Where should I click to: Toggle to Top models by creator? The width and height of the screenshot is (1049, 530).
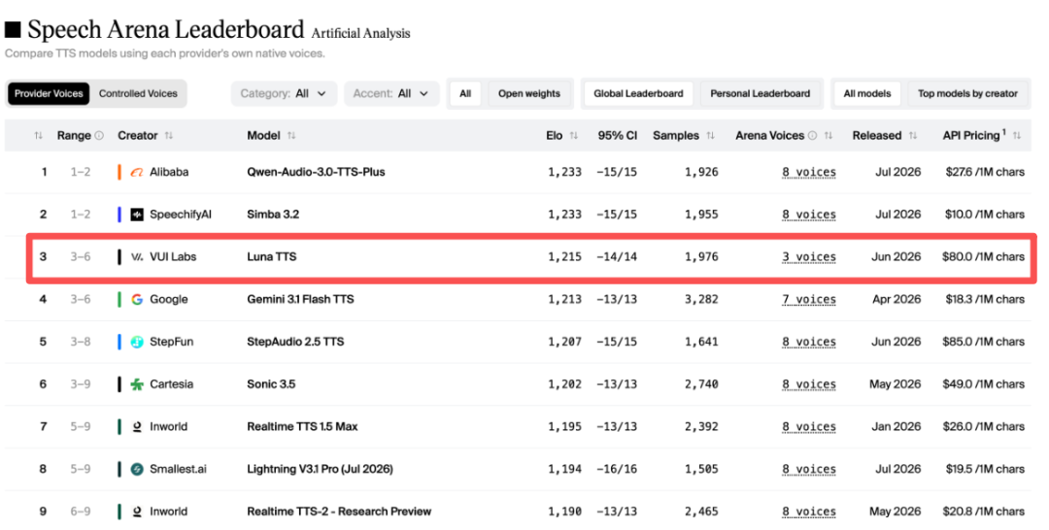click(x=967, y=93)
